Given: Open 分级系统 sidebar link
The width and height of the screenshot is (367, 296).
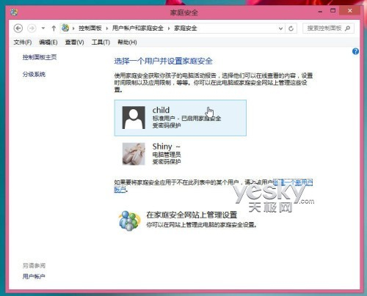Looking at the screenshot, I should [34, 74].
